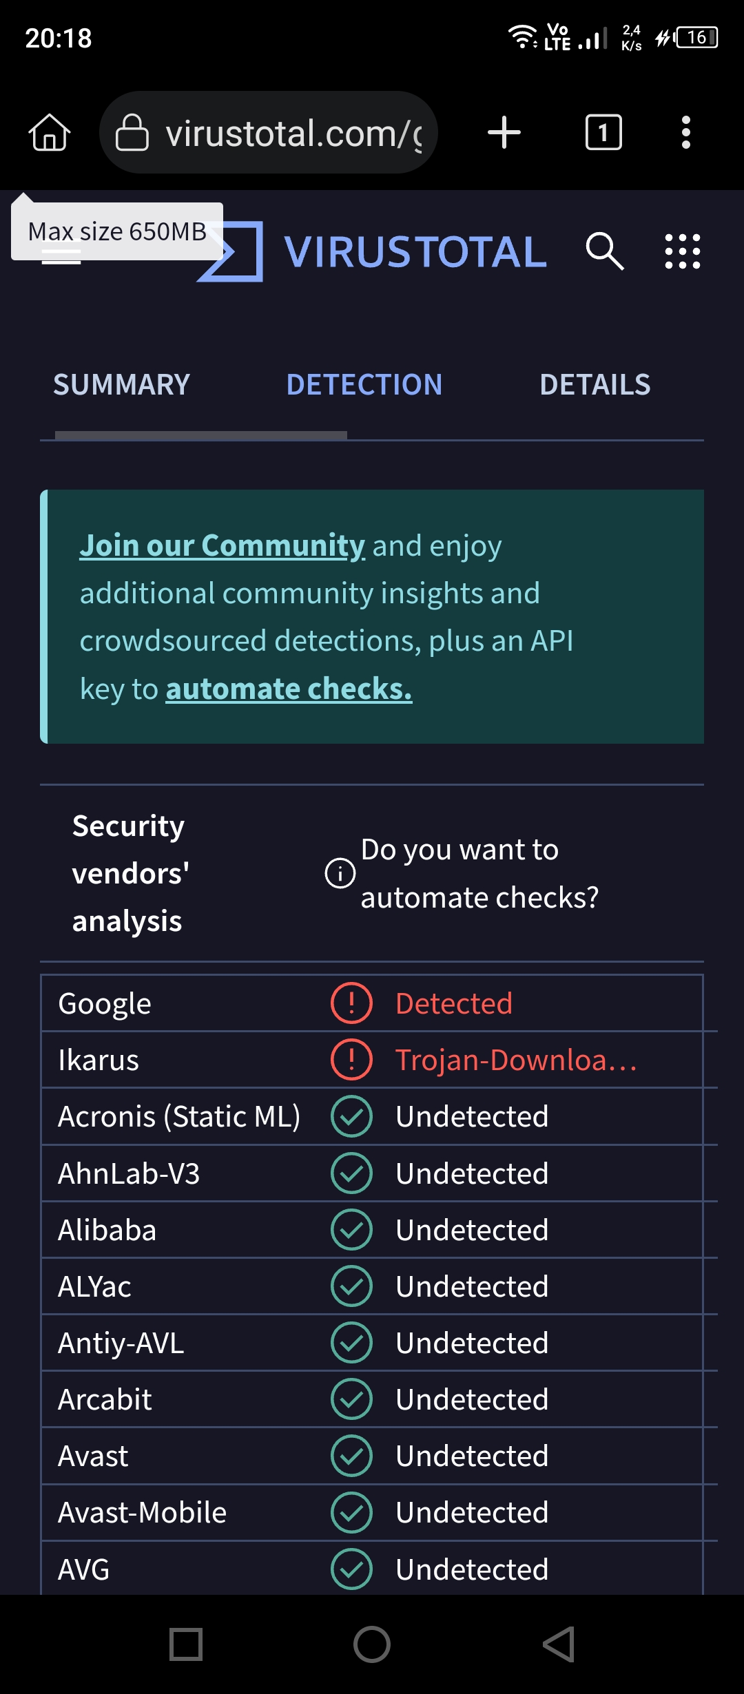This screenshot has width=744, height=1694.
Task: Tap the Ikarus red warning icon
Action: (351, 1060)
